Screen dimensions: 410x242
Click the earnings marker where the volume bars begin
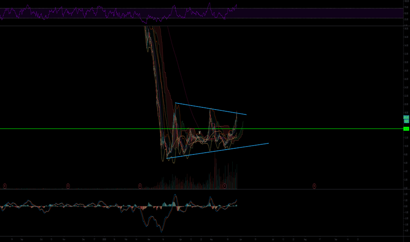pyautogui.click(x=140, y=186)
